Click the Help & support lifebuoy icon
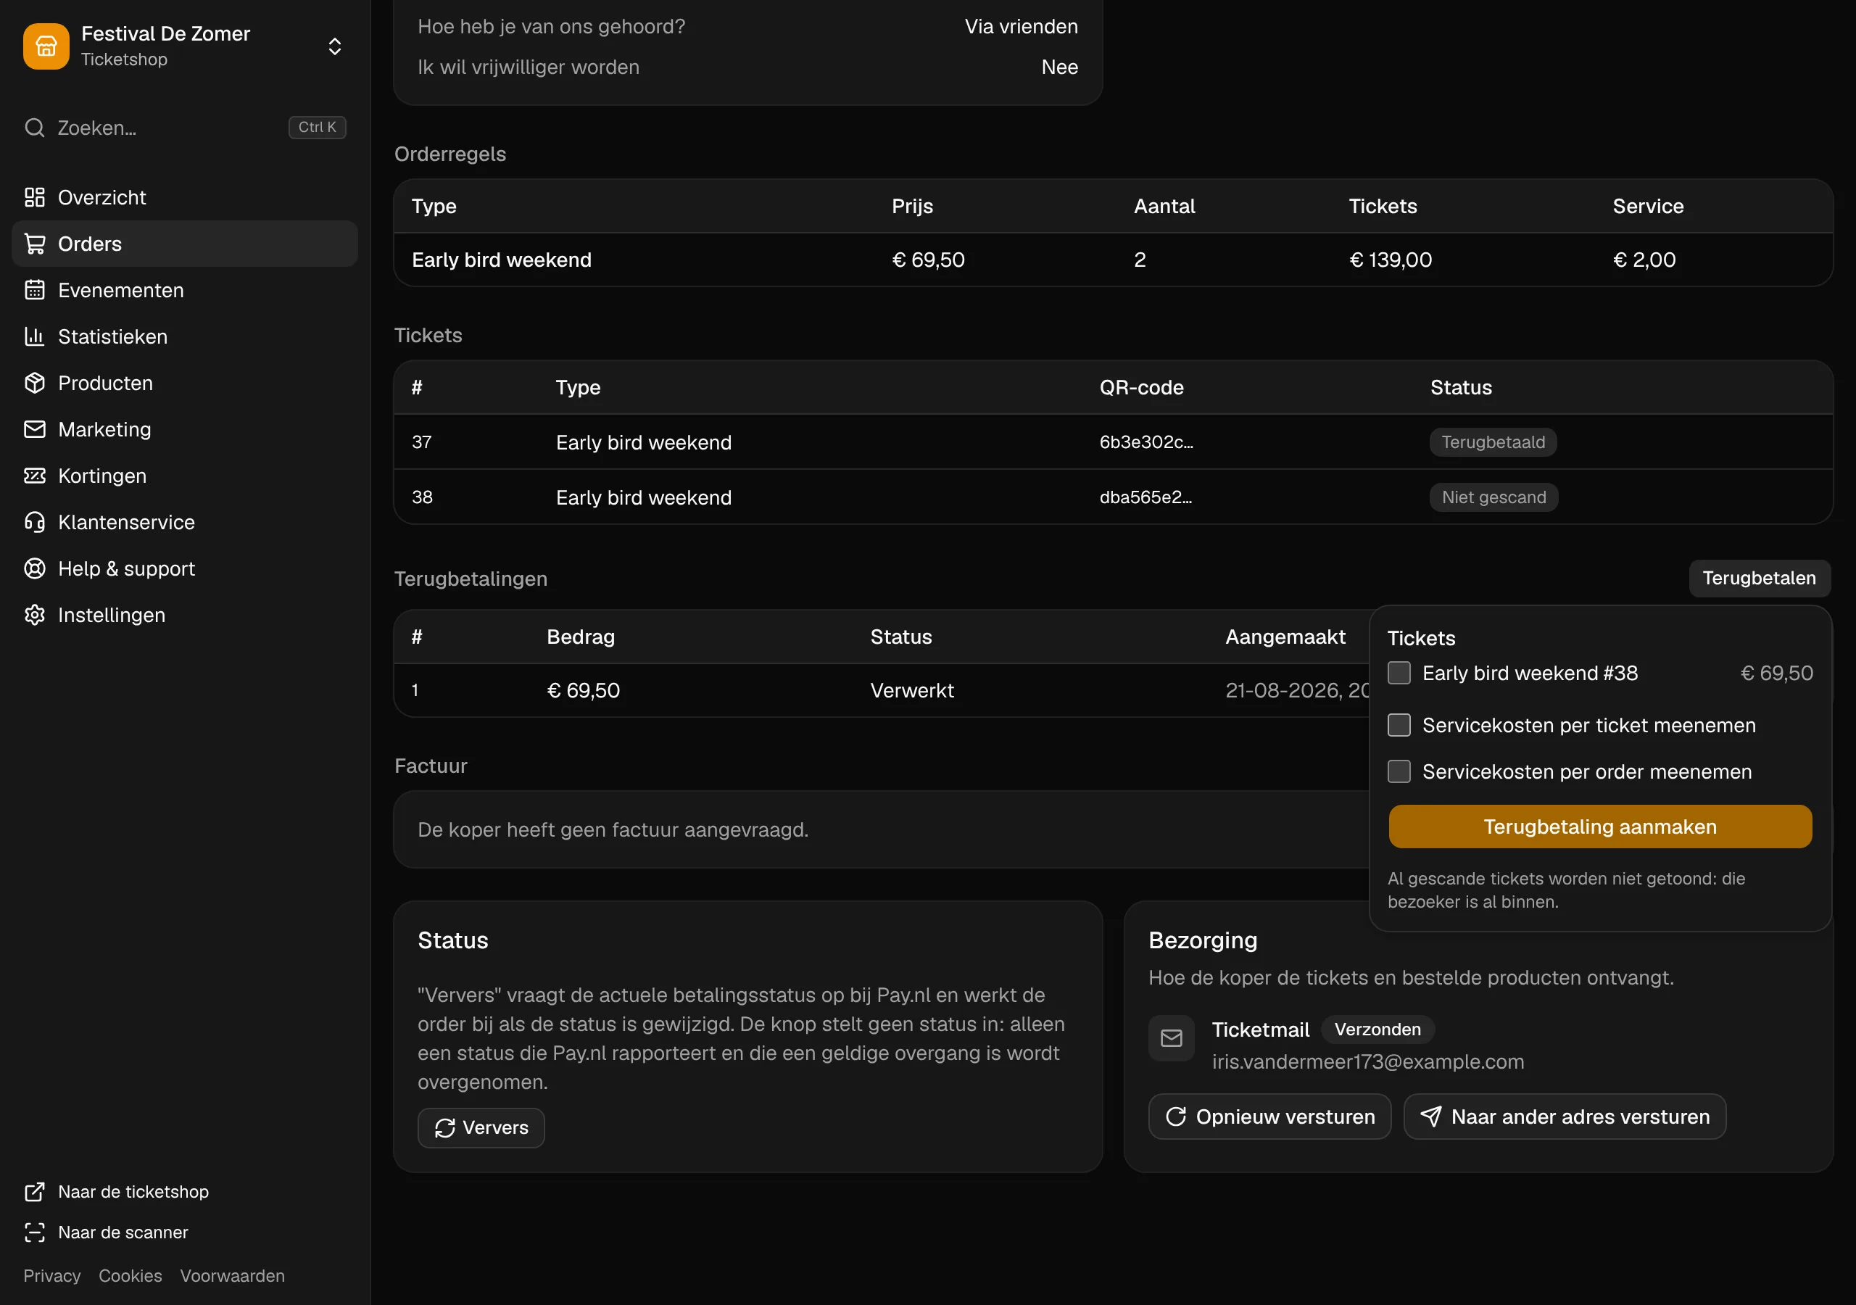The width and height of the screenshot is (1856, 1305). coord(35,568)
